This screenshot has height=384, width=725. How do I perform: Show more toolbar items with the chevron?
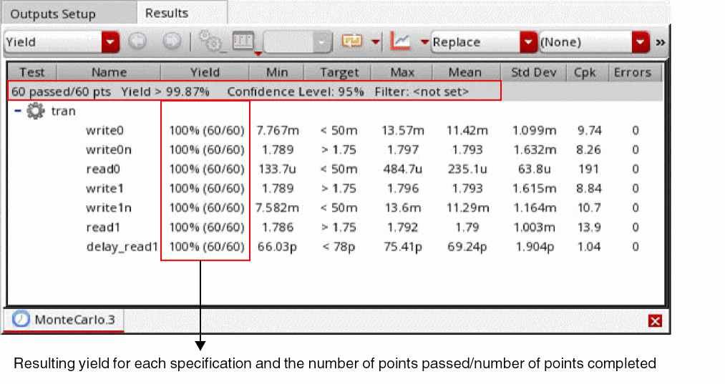[x=661, y=42]
